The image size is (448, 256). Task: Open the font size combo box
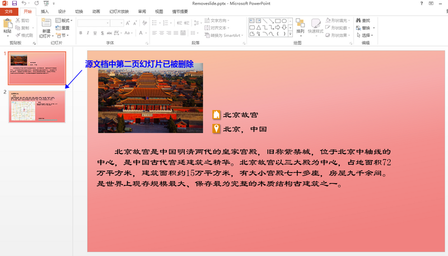click(x=117, y=23)
